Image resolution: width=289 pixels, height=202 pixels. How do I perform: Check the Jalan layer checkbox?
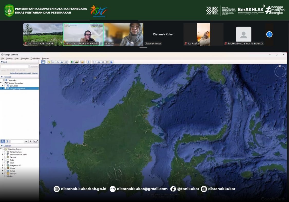pyautogui.click(x=6, y=163)
